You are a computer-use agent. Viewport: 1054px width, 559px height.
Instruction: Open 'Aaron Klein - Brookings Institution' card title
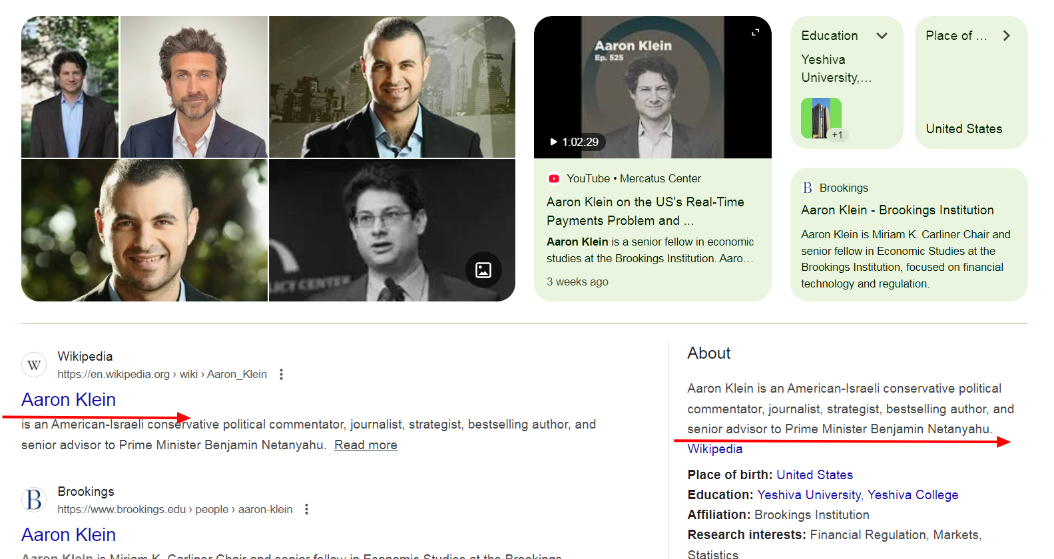[x=898, y=210]
